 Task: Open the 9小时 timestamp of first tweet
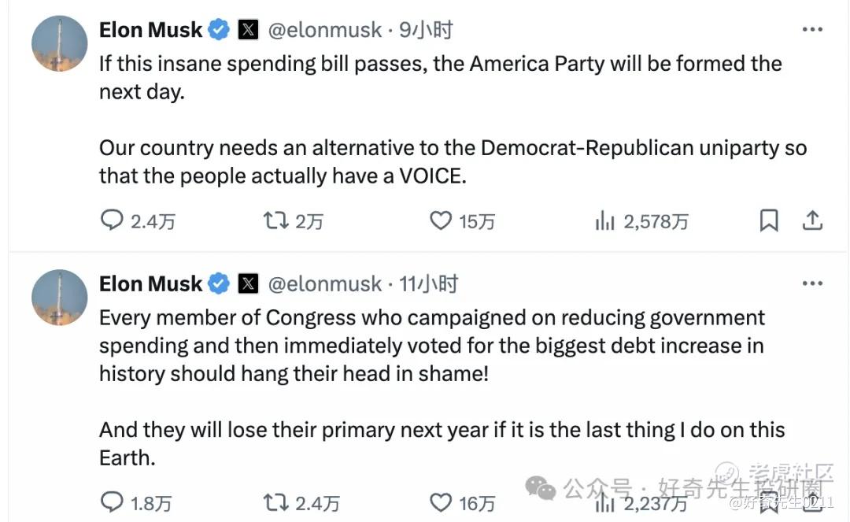tap(426, 31)
